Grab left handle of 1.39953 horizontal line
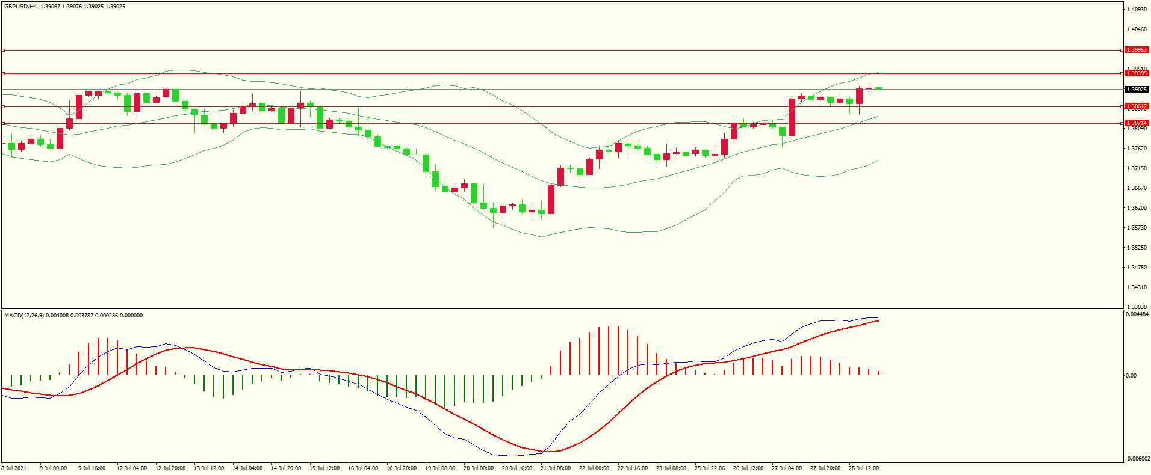 [4, 50]
